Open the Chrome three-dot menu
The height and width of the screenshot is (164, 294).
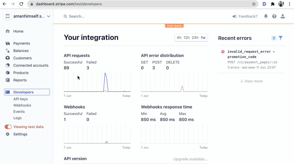coord(290,4)
